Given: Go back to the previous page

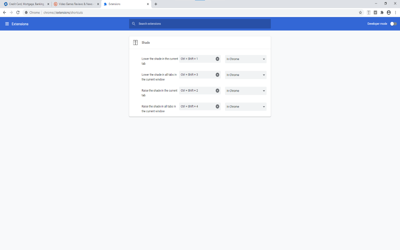Looking at the screenshot, I should (x=4, y=12).
